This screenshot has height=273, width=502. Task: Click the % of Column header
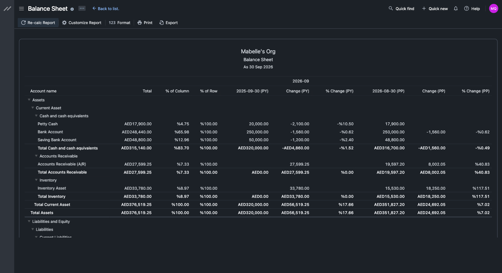(177, 91)
